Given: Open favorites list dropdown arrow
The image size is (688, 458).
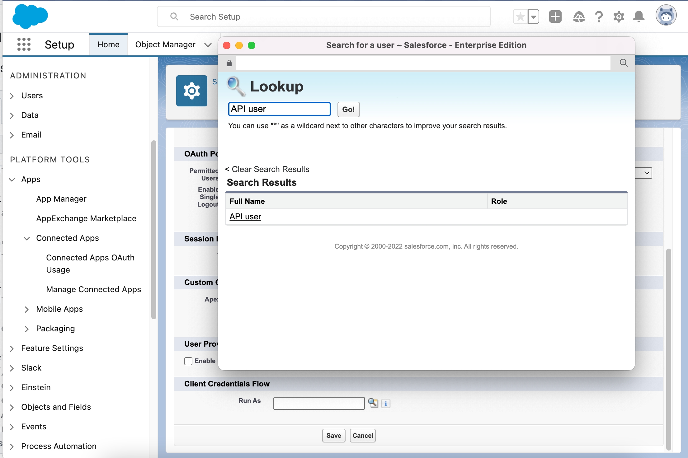Looking at the screenshot, I should 533,17.
